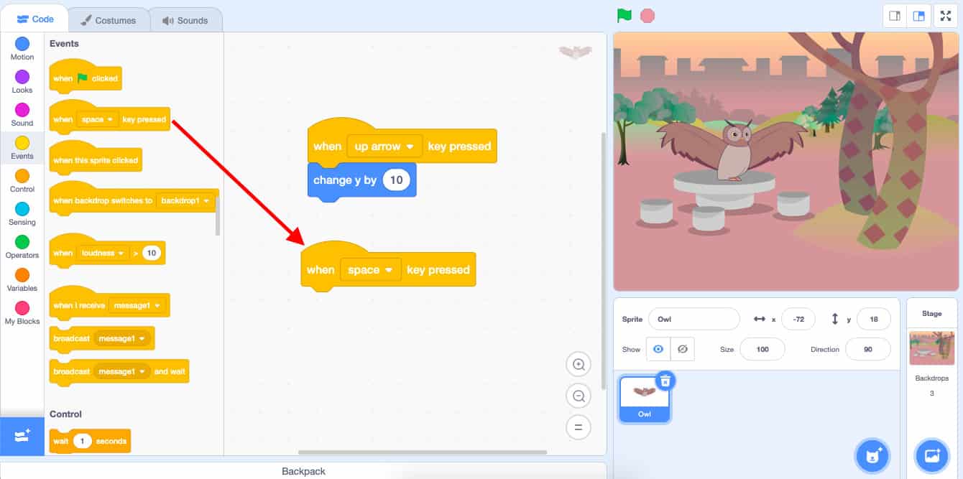The width and height of the screenshot is (963, 479).
Task: Select the Sound block category
Action: (22, 115)
